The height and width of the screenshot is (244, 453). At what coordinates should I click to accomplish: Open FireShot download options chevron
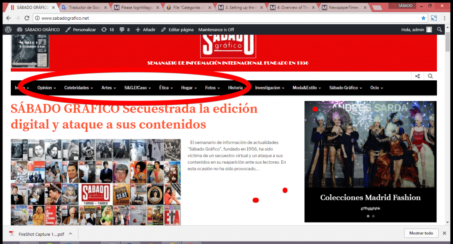coord(70,234)
